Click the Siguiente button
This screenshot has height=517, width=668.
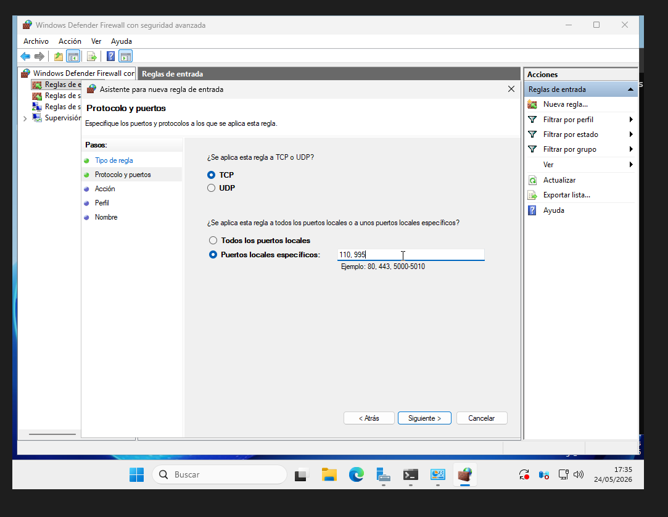click(424, 418)
